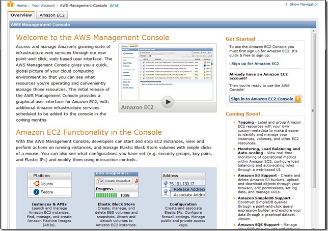Click the Instances & AMIs heading

tap(49, 204)
